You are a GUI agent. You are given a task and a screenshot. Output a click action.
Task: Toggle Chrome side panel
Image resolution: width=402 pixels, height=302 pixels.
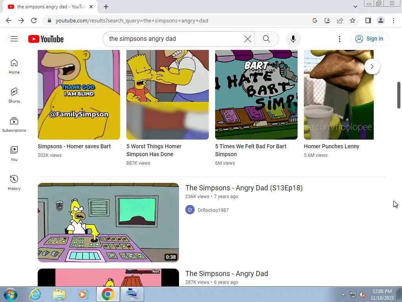(368, 20)
